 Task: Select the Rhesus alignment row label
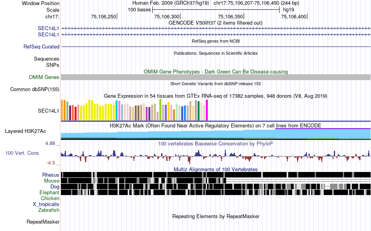pyautogui.click(x=50, y=175)
